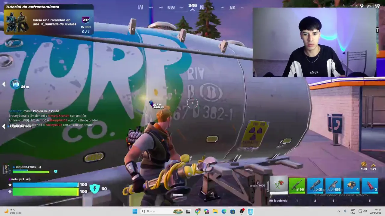Screen dimensions: 385x216
Task: Click the NW compass marker
Action: pos(171,8)
